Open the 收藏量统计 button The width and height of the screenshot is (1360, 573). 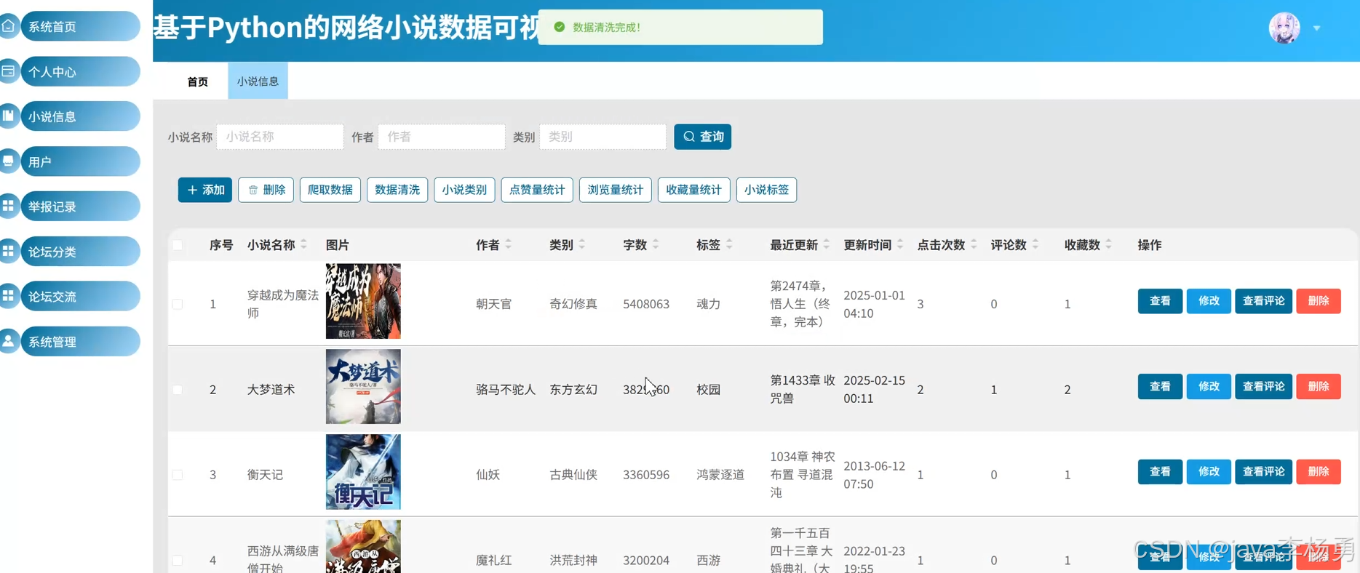point(694,190)
